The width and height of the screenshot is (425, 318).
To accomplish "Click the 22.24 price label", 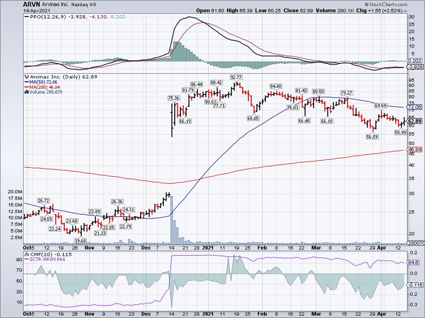I will click(x=55, y=229).
